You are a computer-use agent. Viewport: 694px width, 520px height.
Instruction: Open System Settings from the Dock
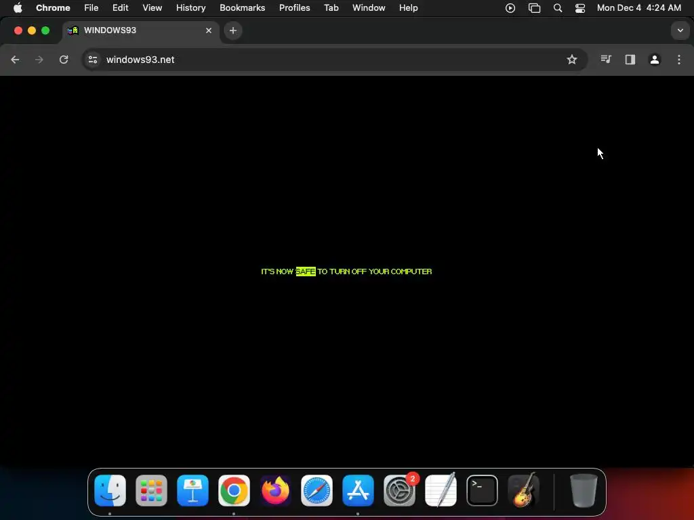[x=399, y=490]
